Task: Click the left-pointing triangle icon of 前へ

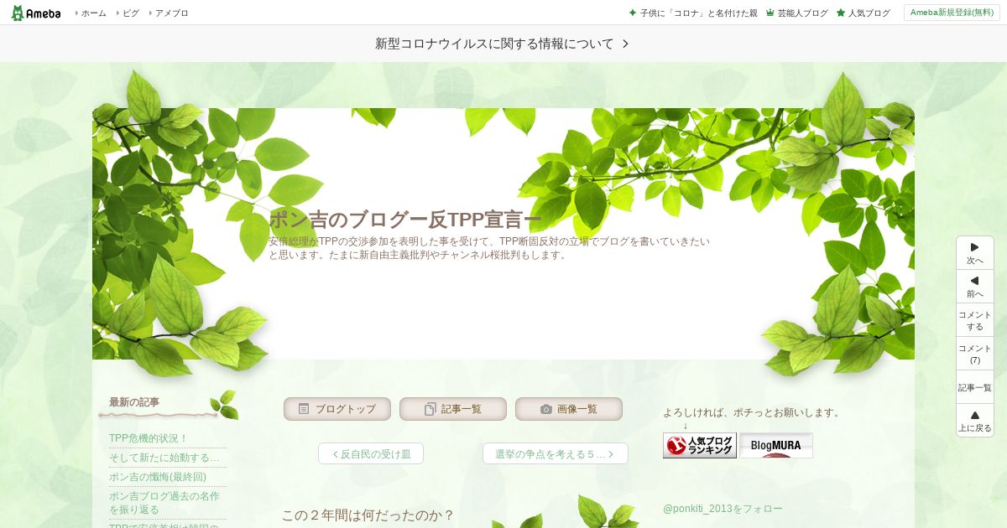Action: tap(975, 281)
